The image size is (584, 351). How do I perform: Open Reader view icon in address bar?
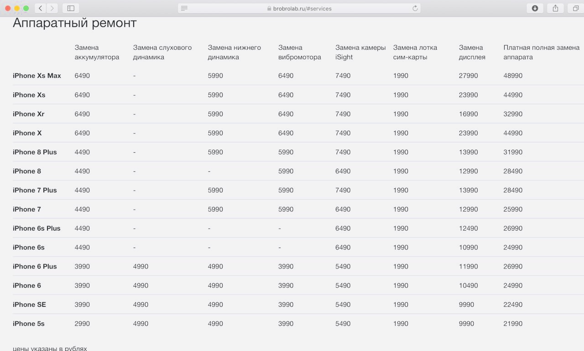click(184, 8)
